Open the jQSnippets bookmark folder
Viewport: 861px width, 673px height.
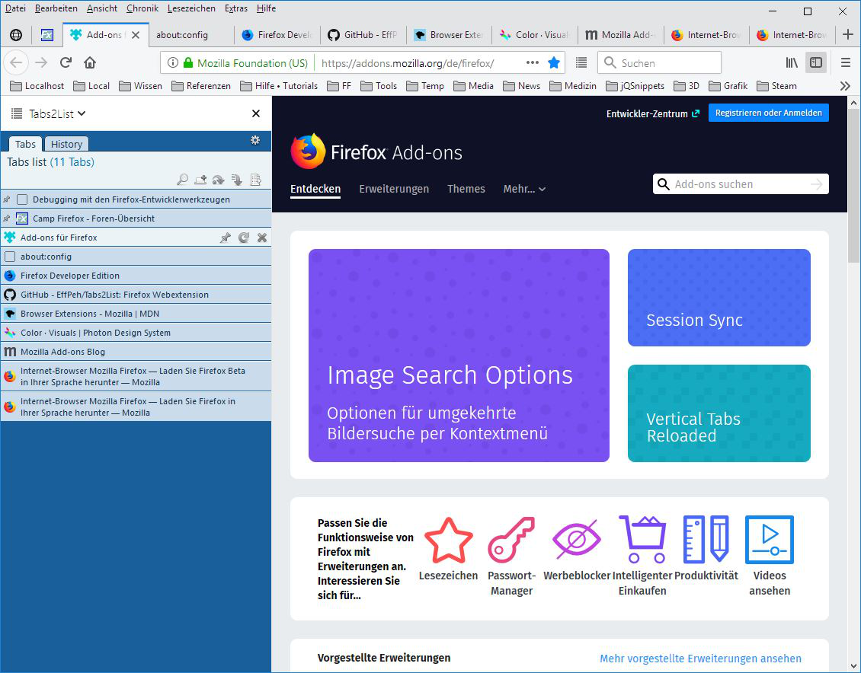click(x=635, y=85)
